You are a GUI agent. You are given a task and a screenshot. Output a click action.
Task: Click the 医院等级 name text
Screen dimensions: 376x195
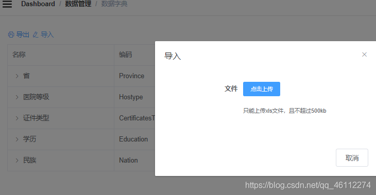36,97
